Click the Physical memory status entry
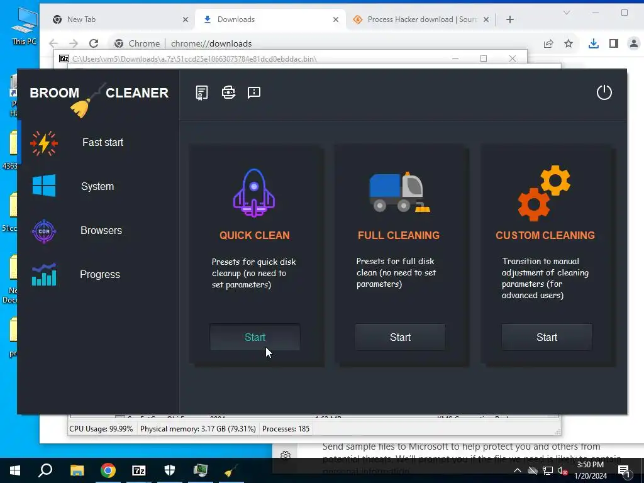The width and height of the screenshot is (644, 483). [197, 429]
